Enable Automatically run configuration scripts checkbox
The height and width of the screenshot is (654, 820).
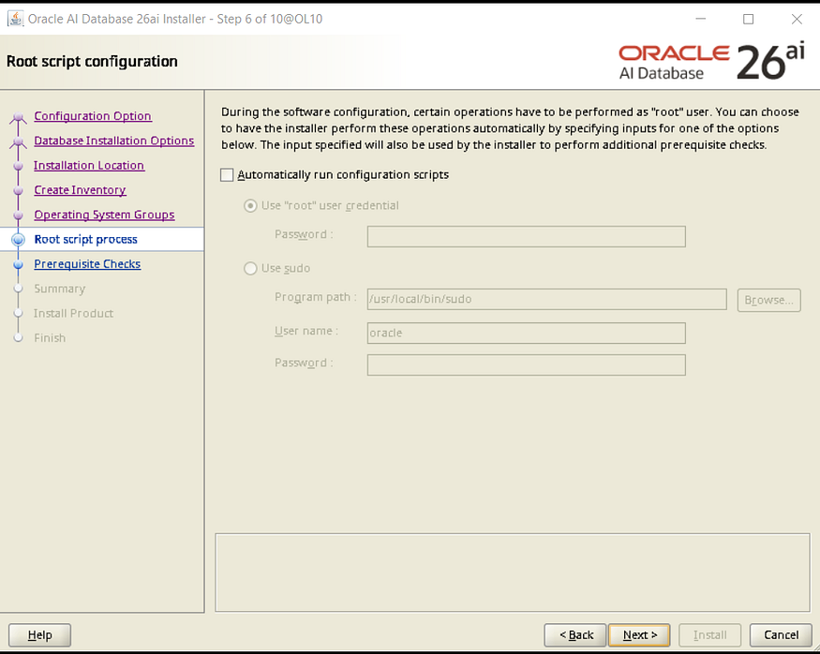(227, 174)
